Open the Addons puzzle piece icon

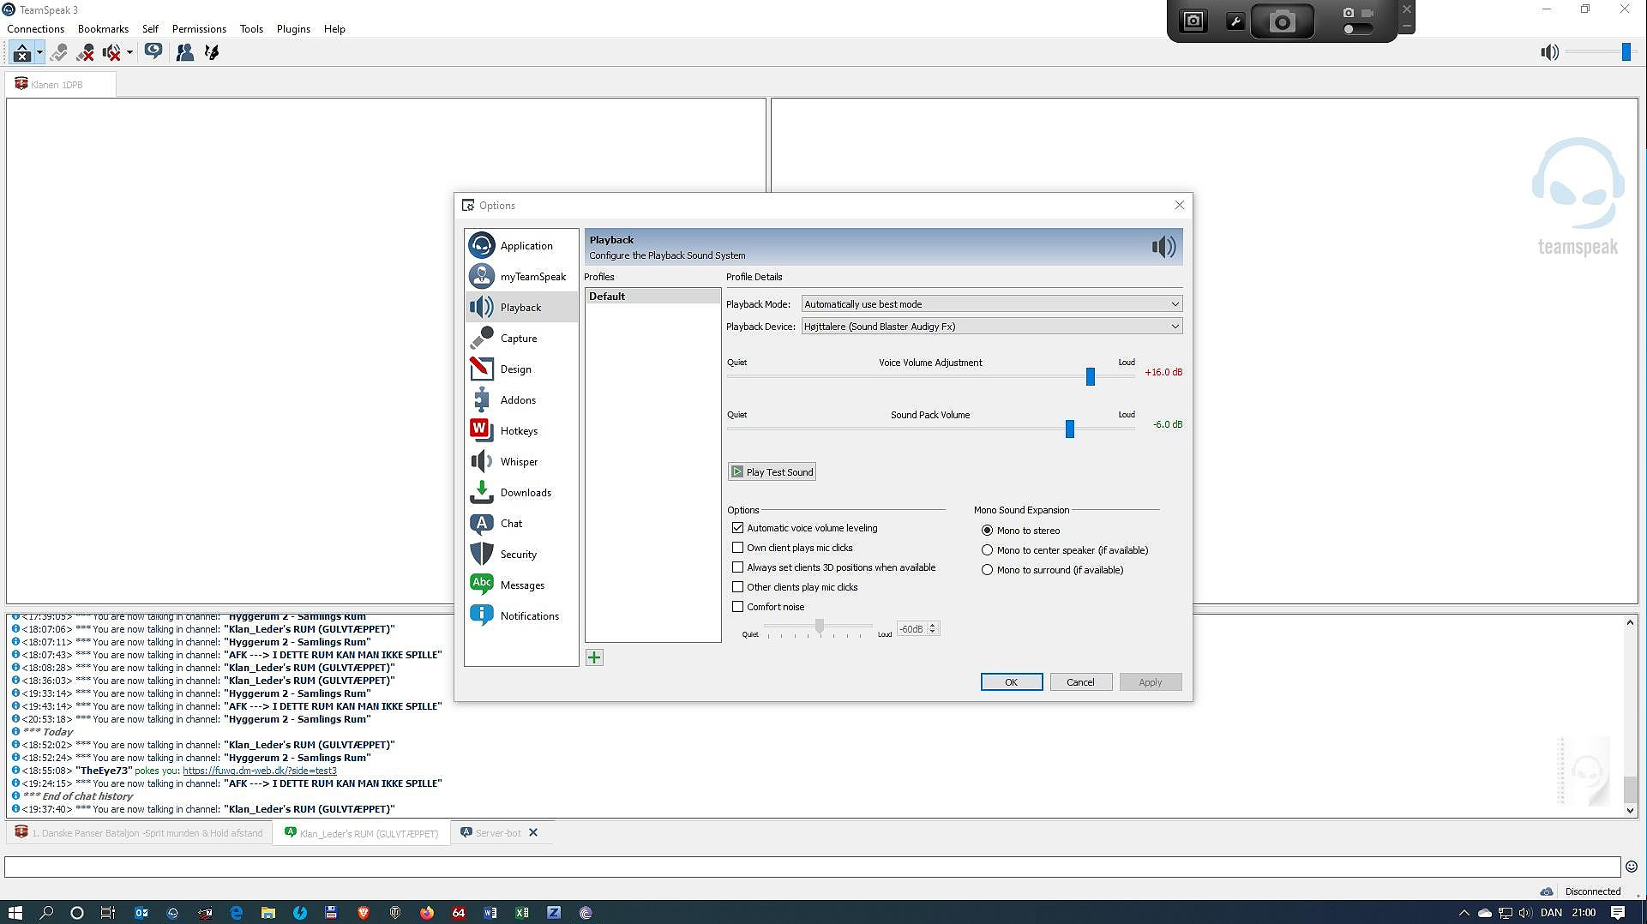coord(482,400)
